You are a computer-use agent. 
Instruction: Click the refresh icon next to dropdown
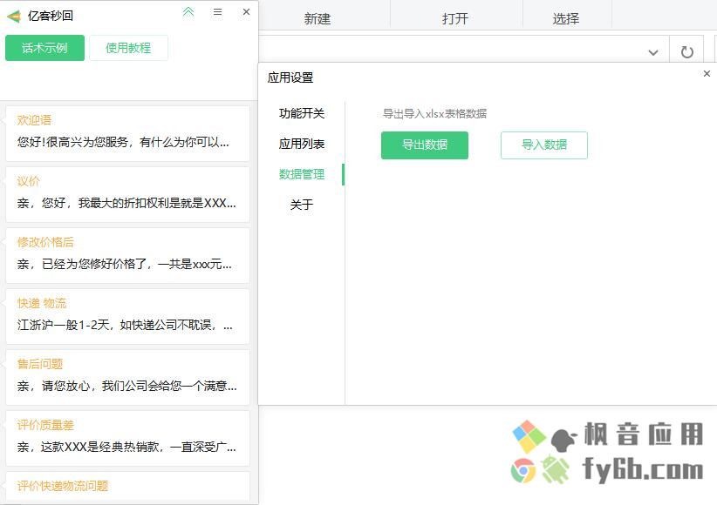(x=686, y=52)
